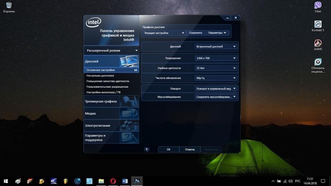Open the Электропитание section
Viewport: 331px width, 186px height.
(x=111, y=125)
